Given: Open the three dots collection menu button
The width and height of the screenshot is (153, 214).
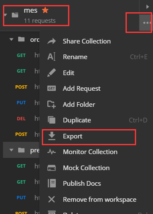Looking at the screenshot, I should (x=145, y=23).
